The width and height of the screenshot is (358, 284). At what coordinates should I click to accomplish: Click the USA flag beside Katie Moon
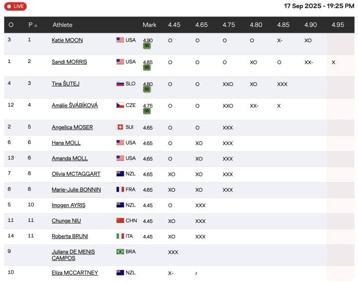pyautogui.click(x=120, y=40)
